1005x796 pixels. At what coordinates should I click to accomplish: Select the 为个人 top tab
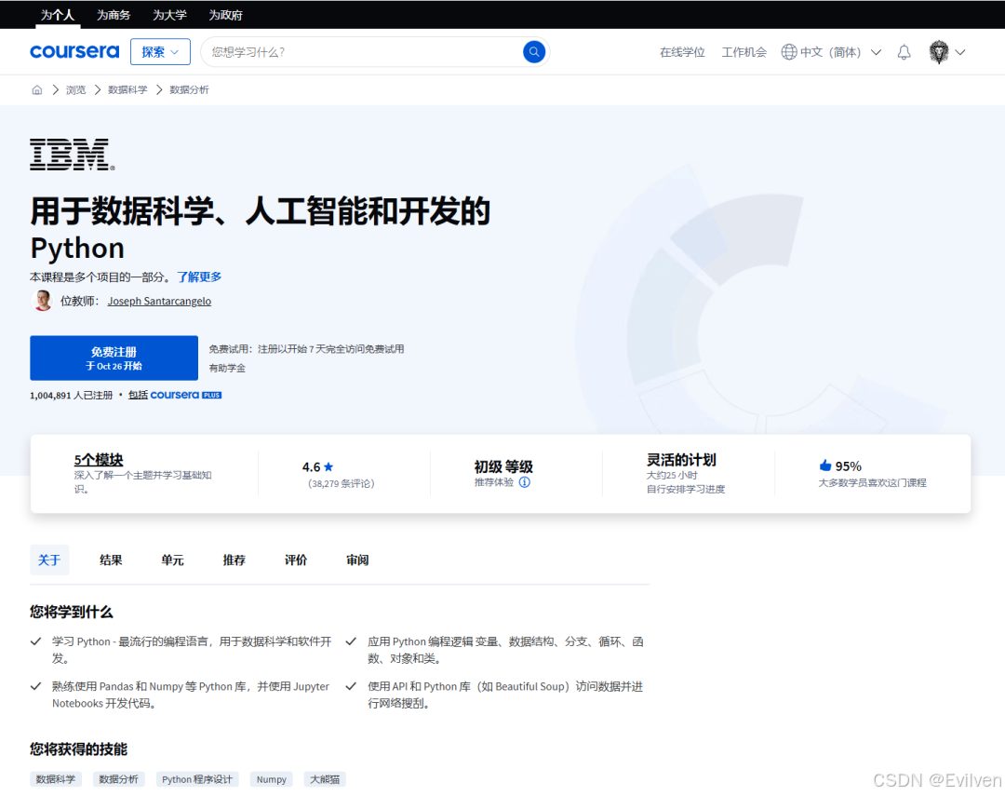tap(58, 15)
